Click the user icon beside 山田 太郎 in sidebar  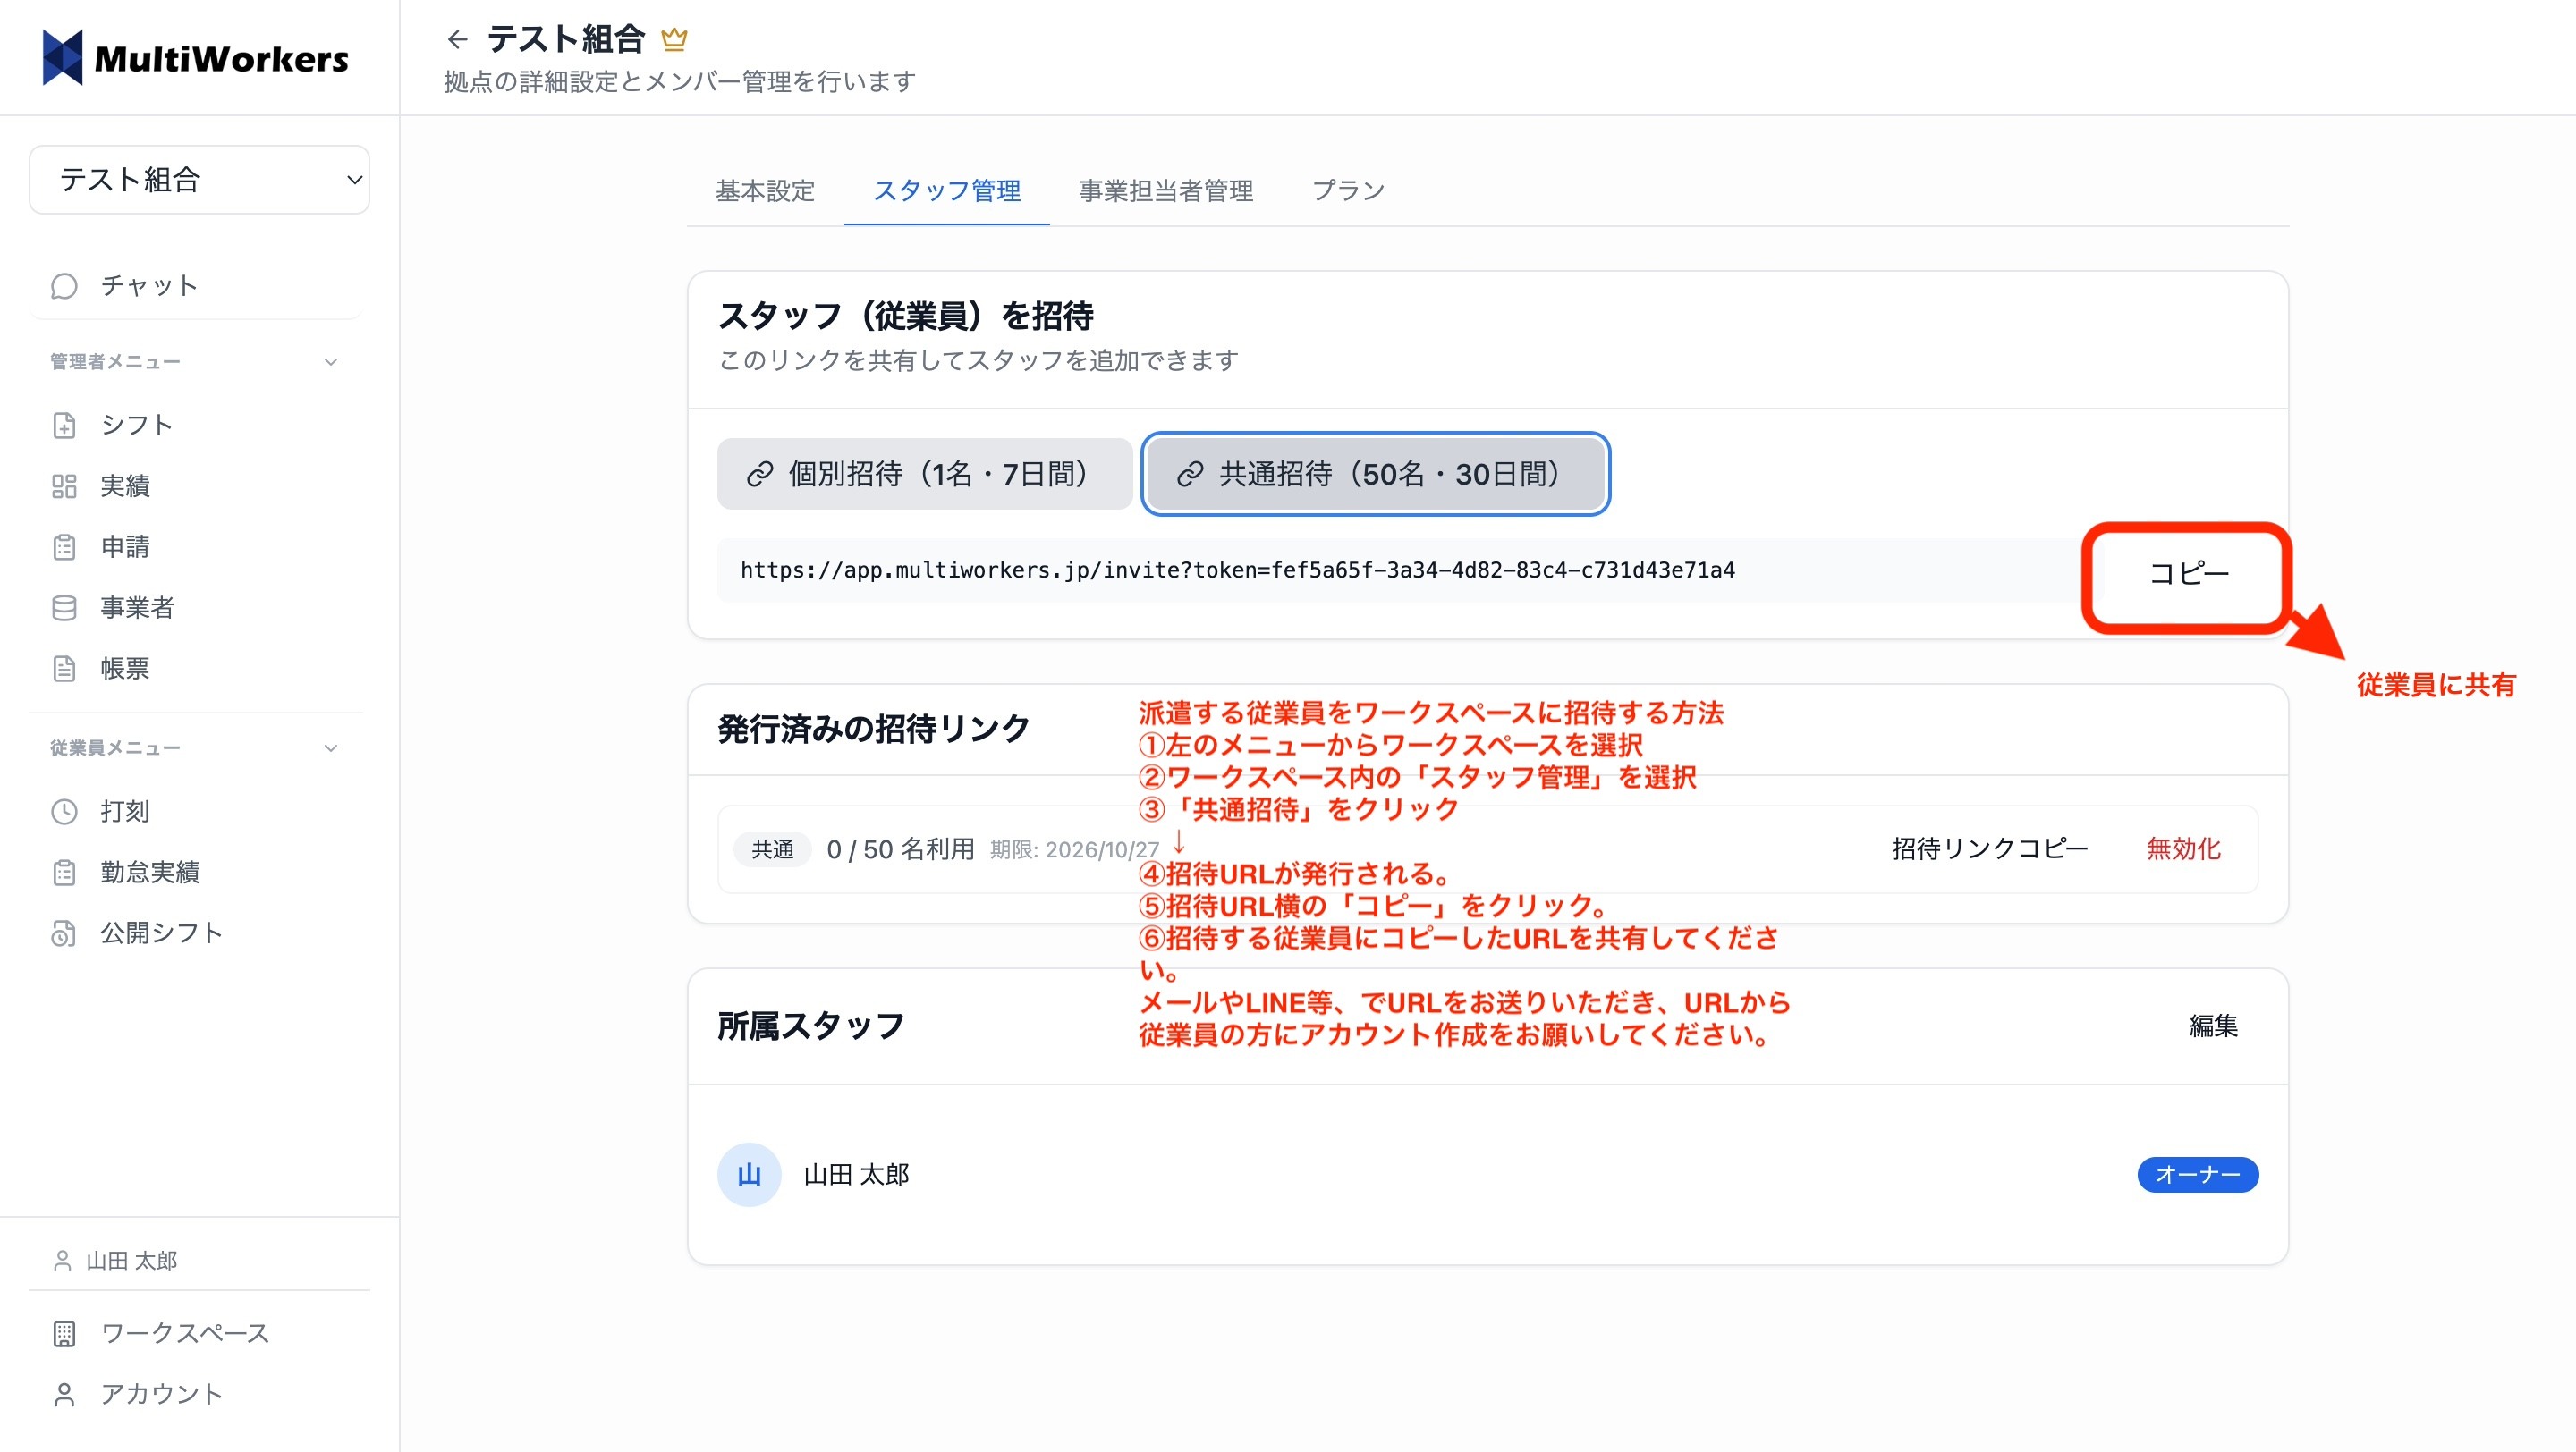[62, 1260]
